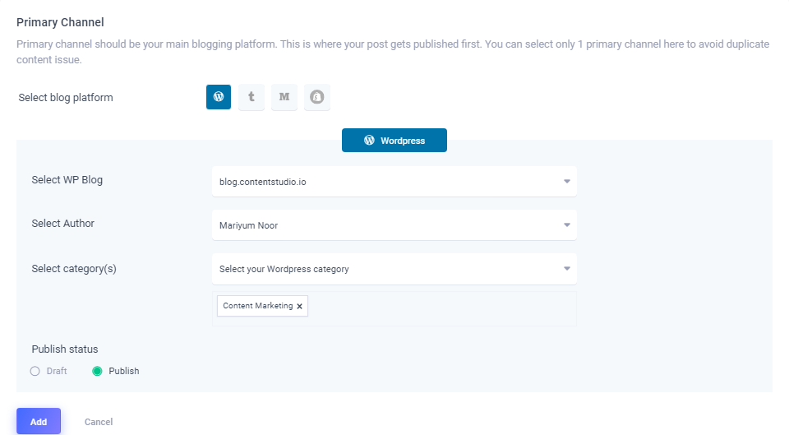The width and height of the screenshot is (789, 435).
Task: Click the Select Author label
Action: (x=63, y=223)
